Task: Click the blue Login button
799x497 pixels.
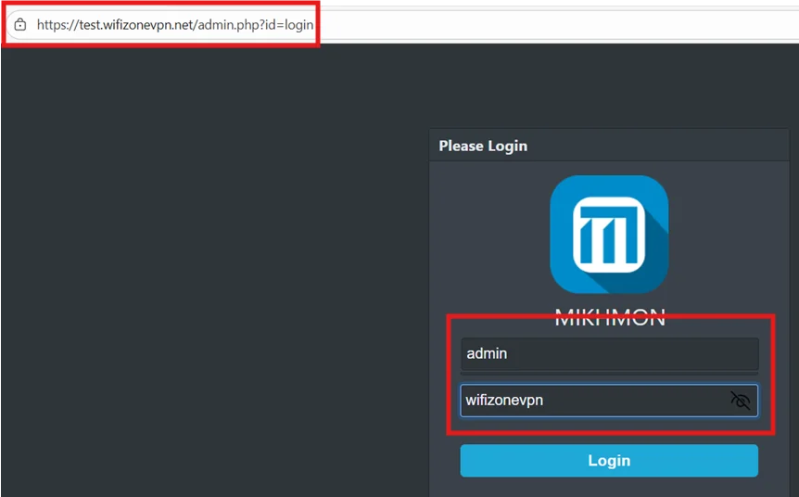Action: click(609, 461)
